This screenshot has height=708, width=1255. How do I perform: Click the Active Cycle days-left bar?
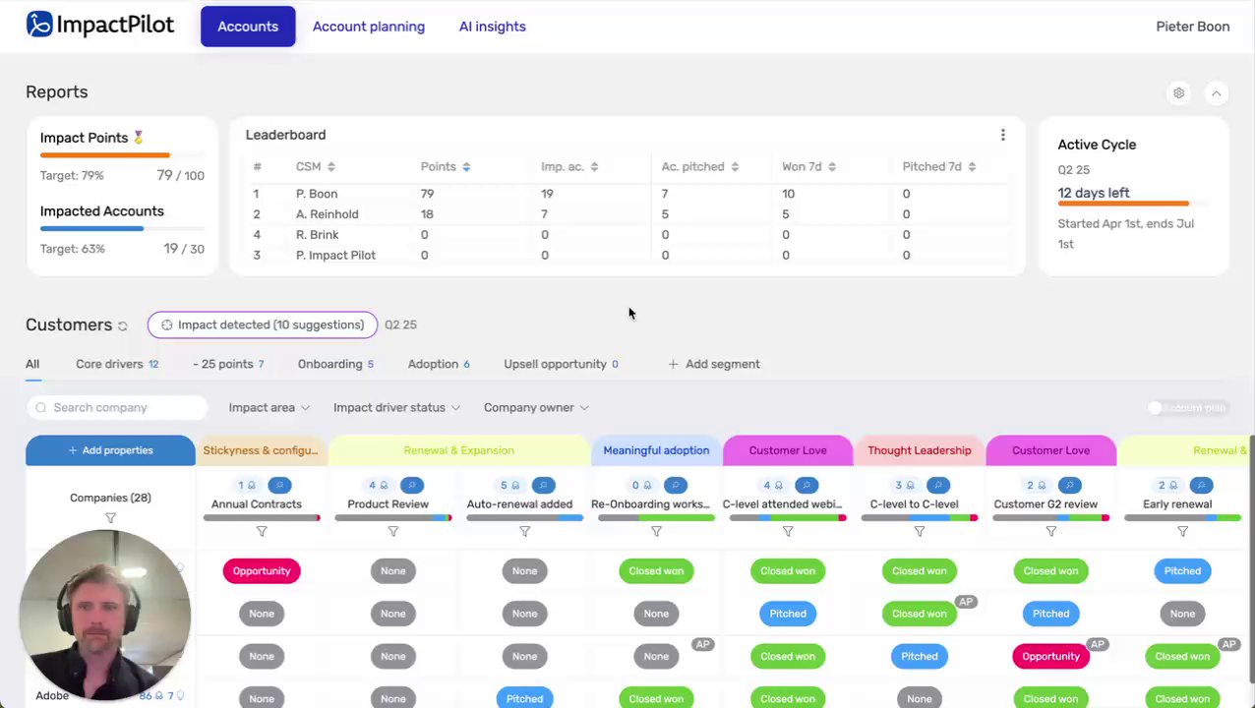tap(1133, 204)
